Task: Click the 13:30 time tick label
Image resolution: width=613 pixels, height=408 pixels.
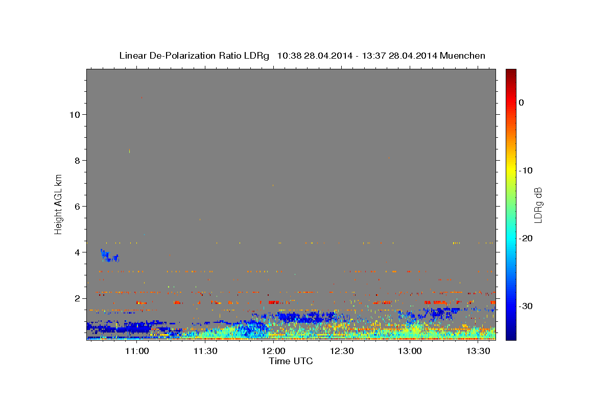Action: pos(478,351)
